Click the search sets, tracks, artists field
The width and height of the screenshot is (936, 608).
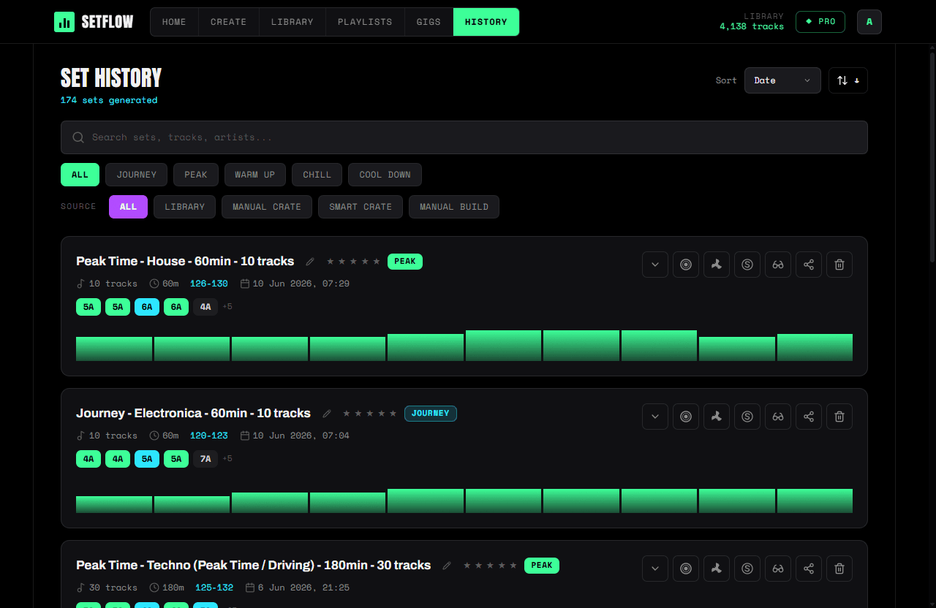tap(464, 137)
